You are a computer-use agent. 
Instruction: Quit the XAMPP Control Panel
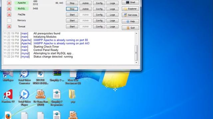pos(130,28)
